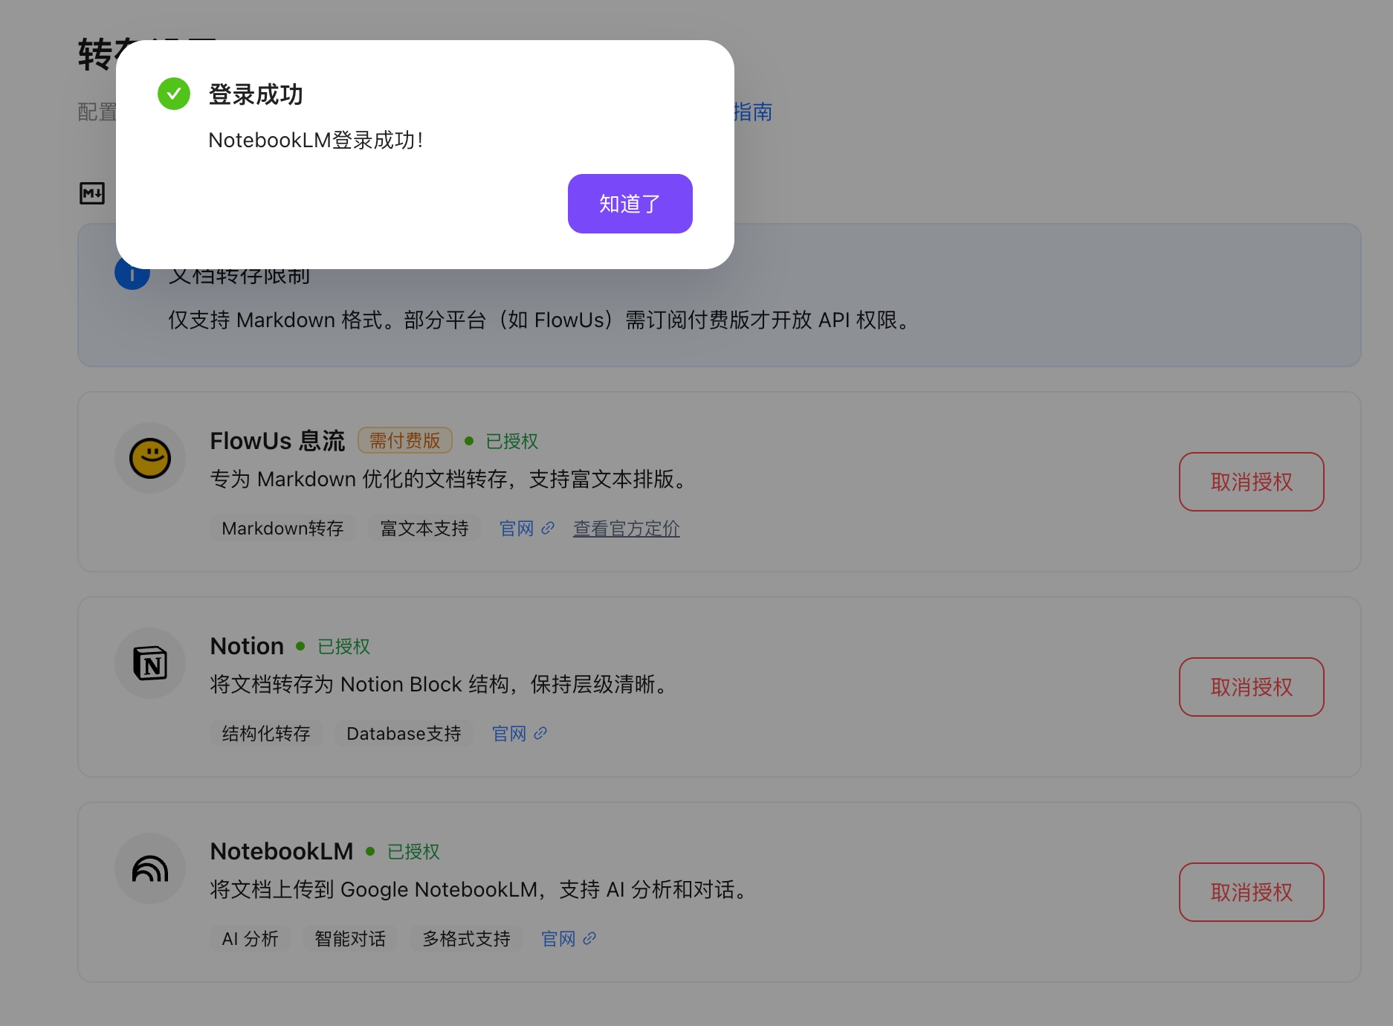Click the 已授权 status next to NotebookLM

click(x=414, y=851)
